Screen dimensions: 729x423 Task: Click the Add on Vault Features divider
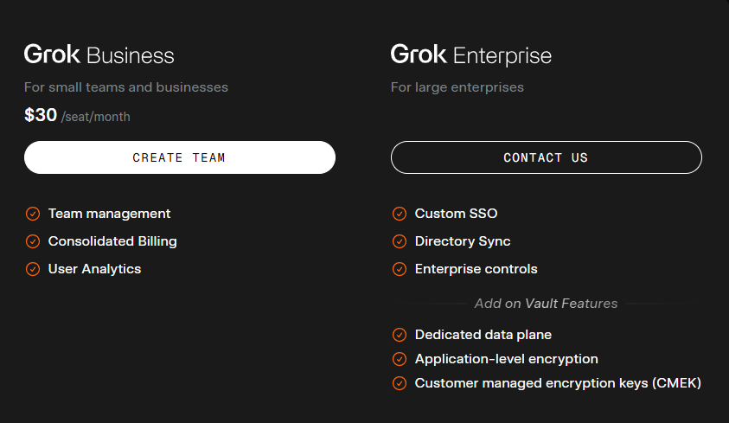(546, 304)
